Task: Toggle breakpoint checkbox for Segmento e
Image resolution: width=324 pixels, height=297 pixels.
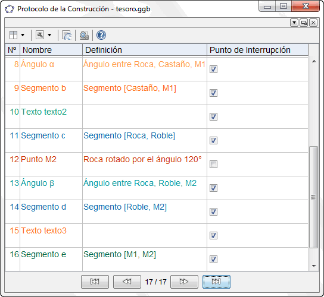Action: (x=213, y=259)
